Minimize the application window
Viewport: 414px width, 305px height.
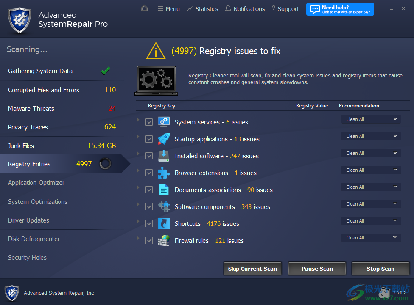pyautogui.click(x=392, y=9)
